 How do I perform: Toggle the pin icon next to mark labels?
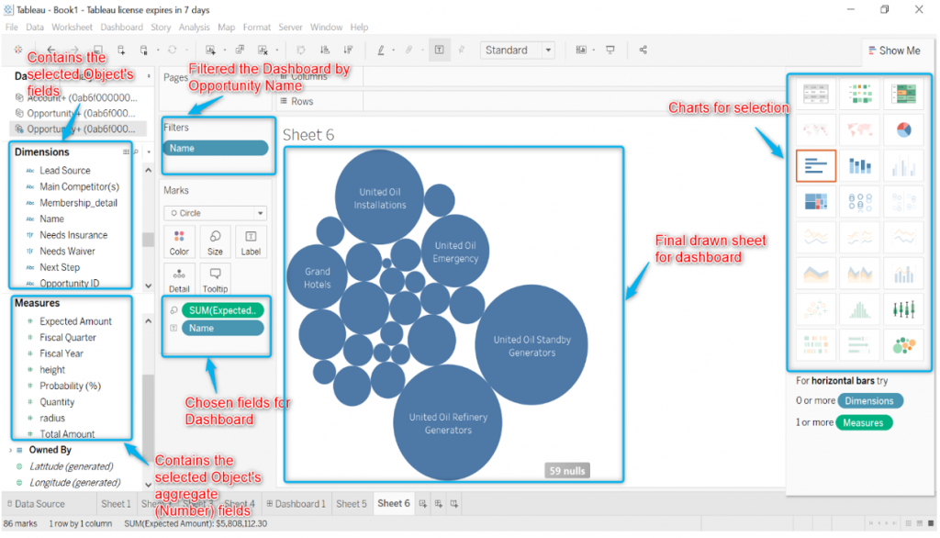[462, 50]
